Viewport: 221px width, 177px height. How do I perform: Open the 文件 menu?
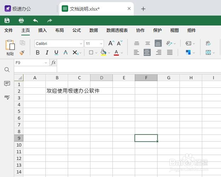9,30
